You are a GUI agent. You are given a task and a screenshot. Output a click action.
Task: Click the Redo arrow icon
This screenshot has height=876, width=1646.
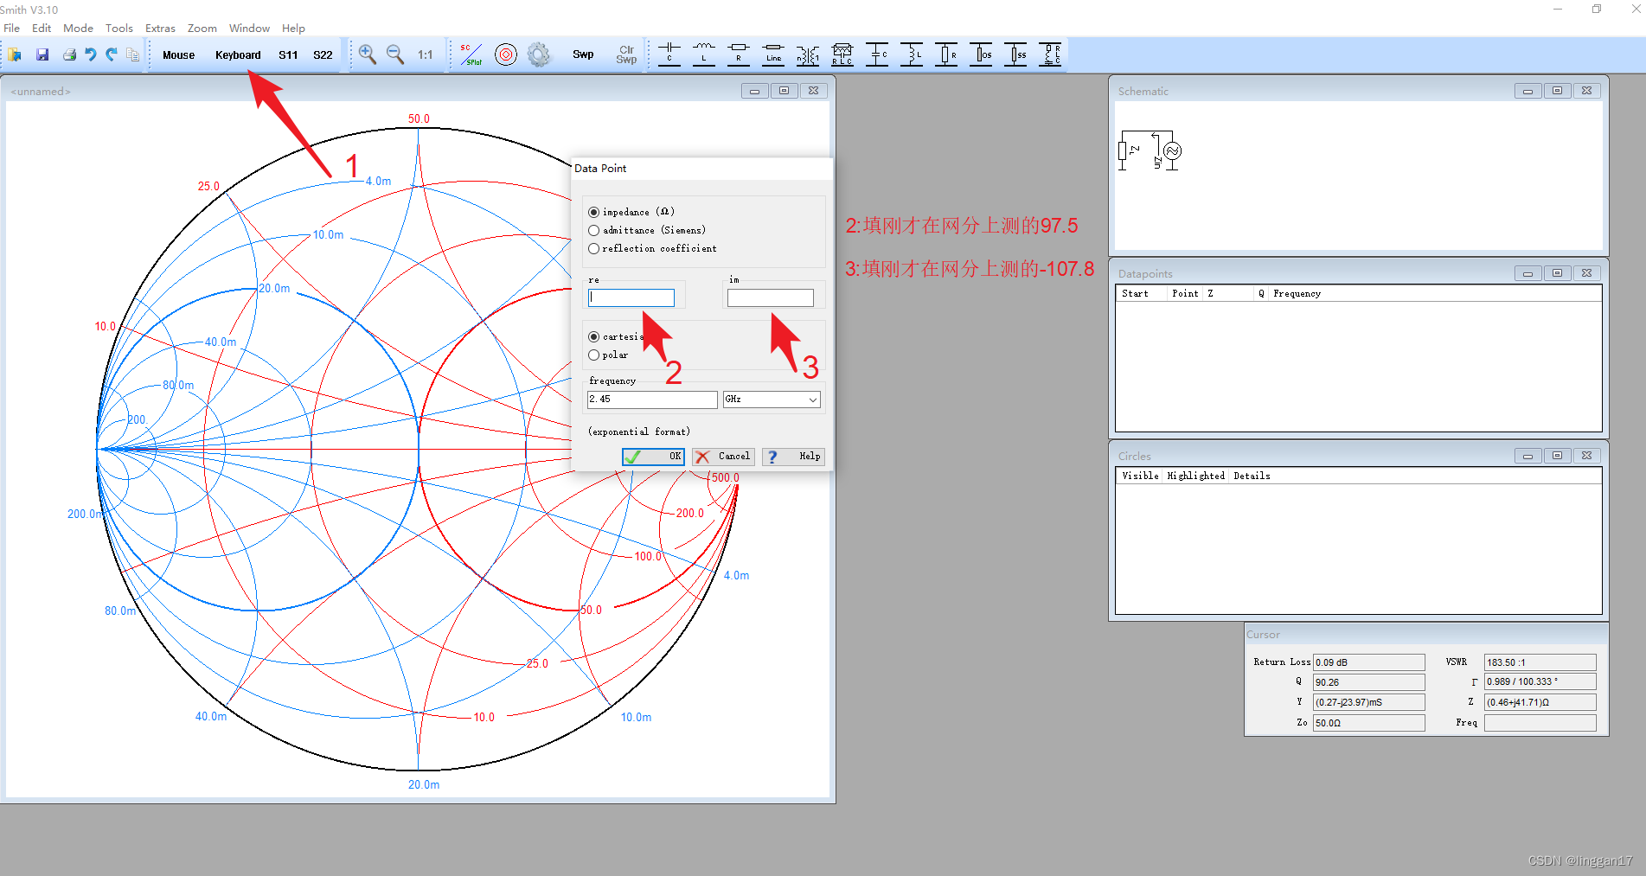pos(112,54)
